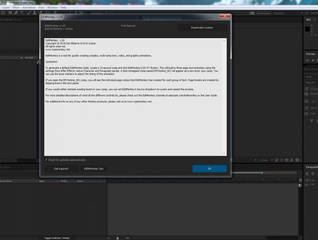
Task: Click the comp marker bin icon
Action: point(301,180)
